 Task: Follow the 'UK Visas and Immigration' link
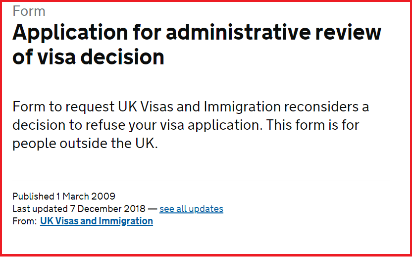tap(97, 221)
